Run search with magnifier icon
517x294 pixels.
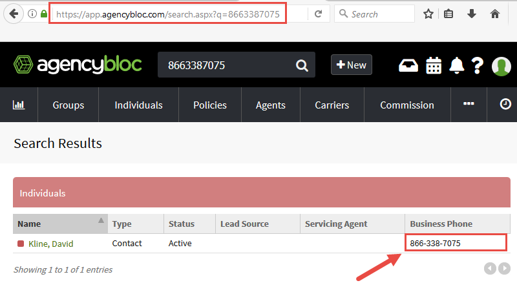[302, 65]
